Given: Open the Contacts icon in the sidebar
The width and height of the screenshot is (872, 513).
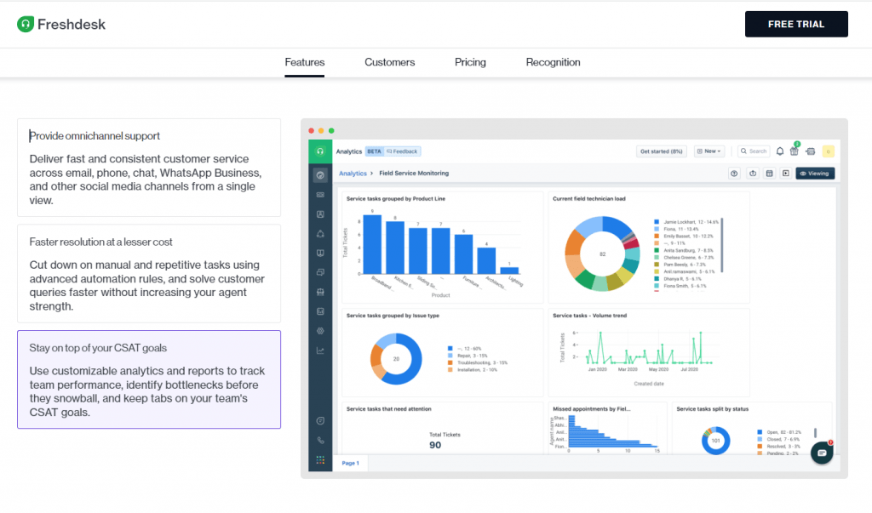Looking at the screenshot, I should tap(320, 214).
